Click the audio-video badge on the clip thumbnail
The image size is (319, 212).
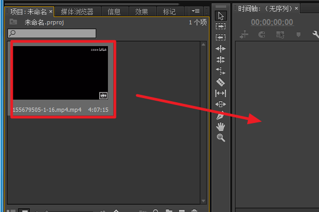[x=103, y=95]
